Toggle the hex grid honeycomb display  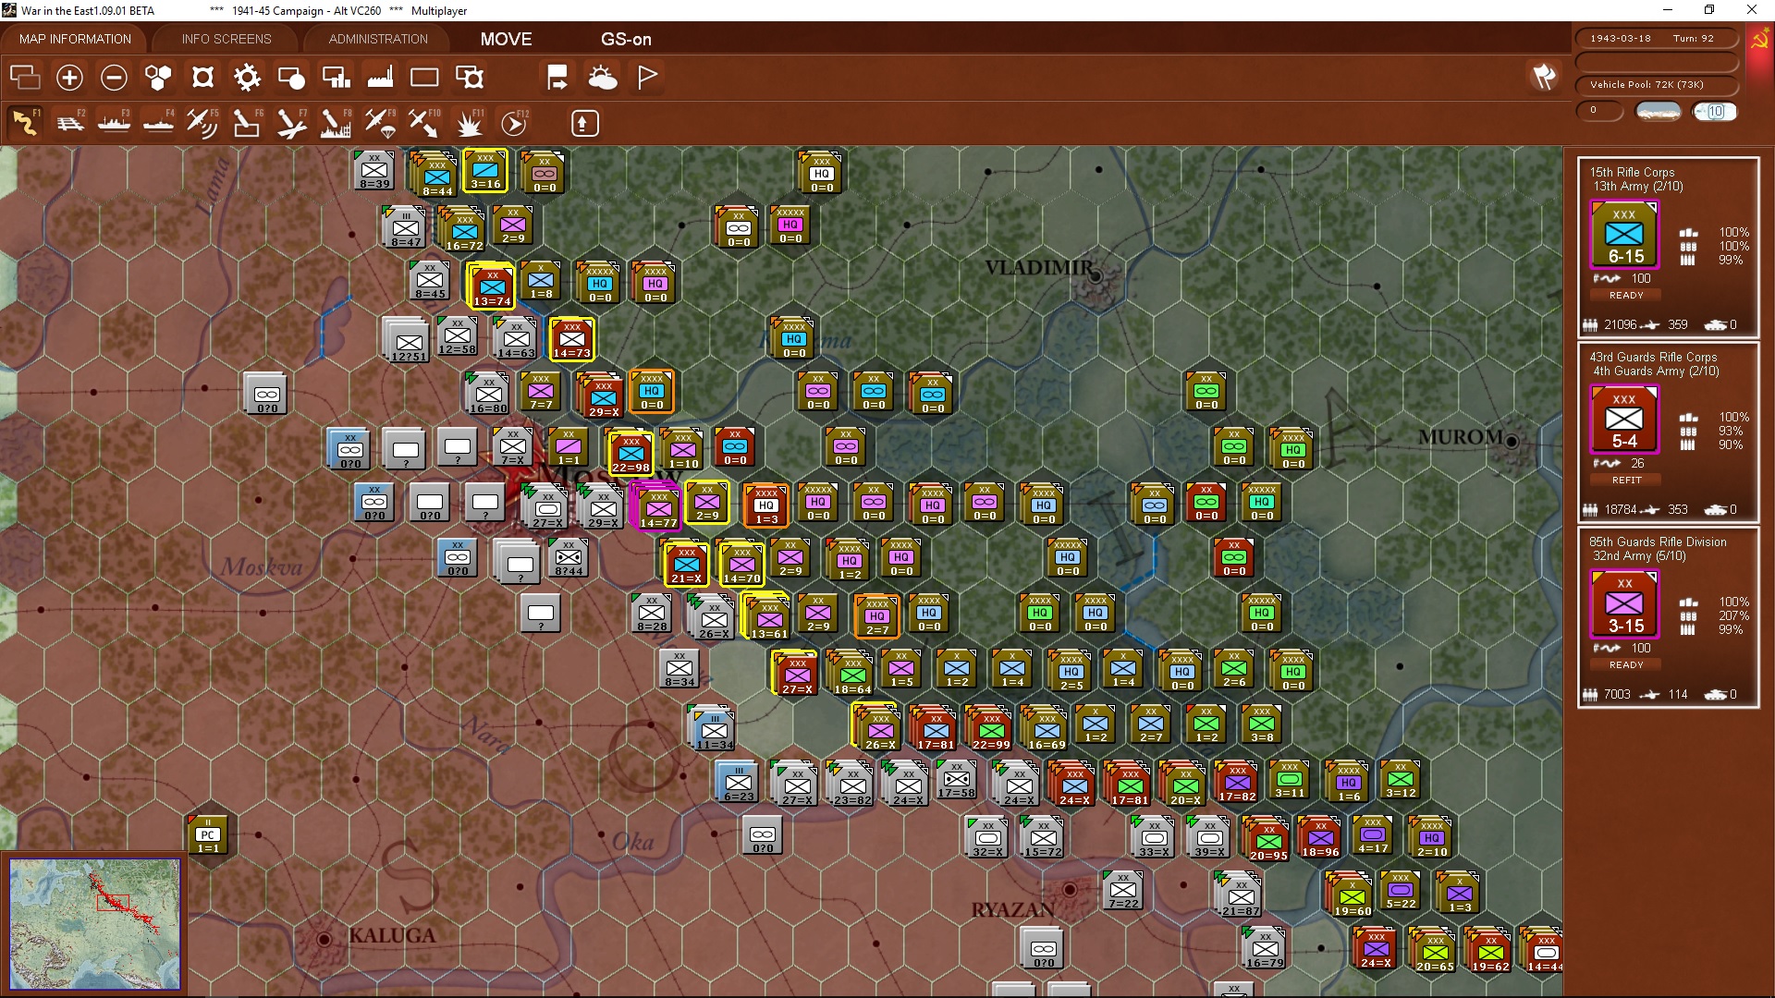tap(157, 78)
